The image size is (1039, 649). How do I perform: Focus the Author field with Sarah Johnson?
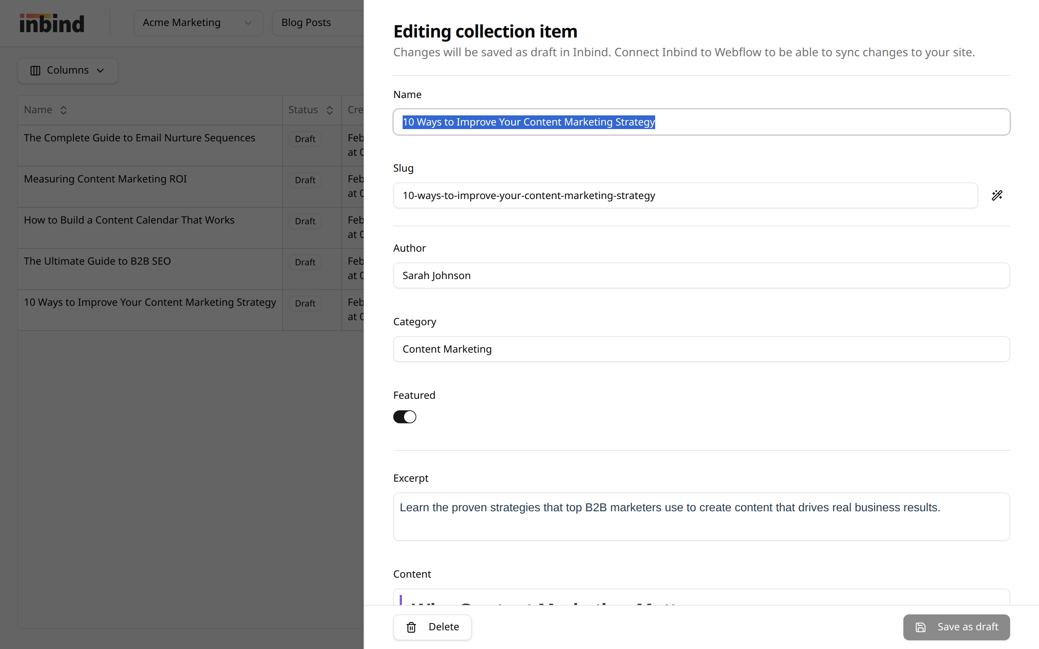point(701,275)
